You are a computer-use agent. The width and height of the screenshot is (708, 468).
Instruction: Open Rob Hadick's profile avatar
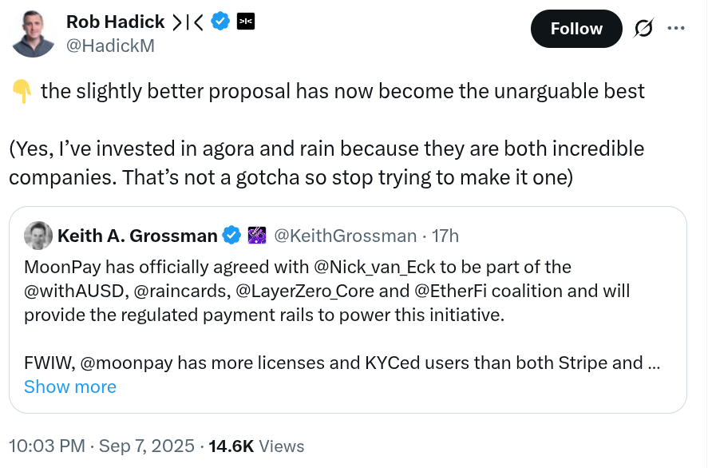[x=34, y=34]
